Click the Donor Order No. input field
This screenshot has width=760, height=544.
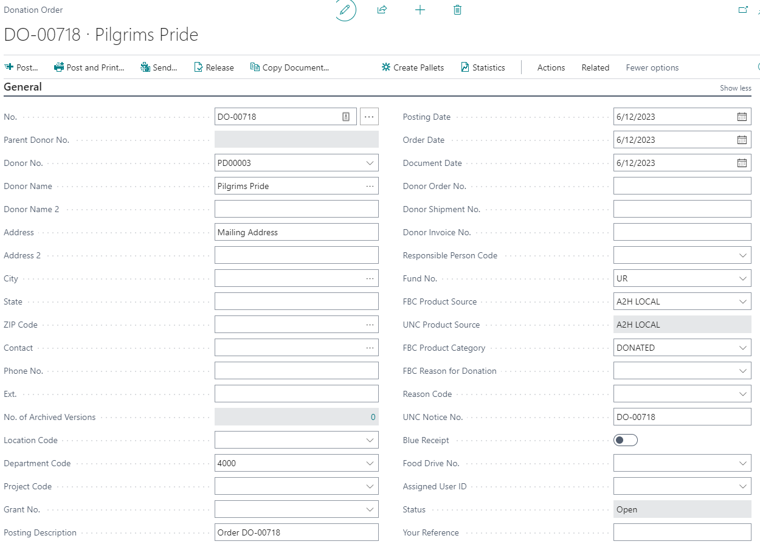pos(682,186)
